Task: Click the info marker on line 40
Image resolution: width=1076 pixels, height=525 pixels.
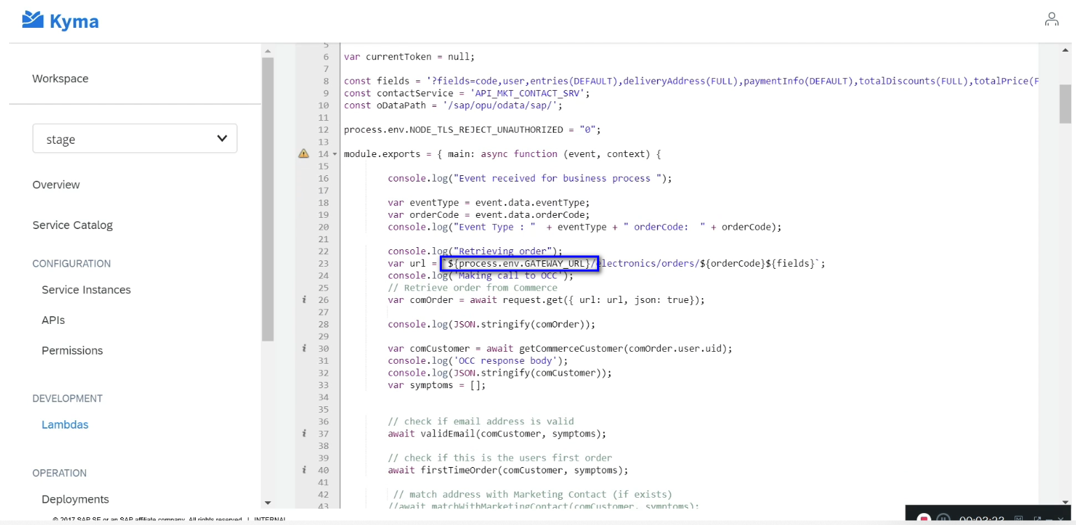Action: [x=304, y=470]
